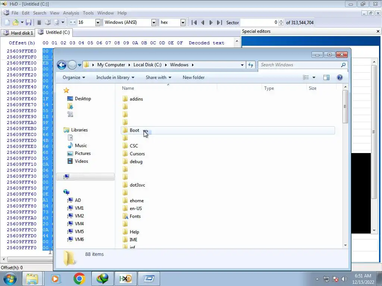Open the Organize dropdown in Explorer
The width and height of the screenshot is (382, 286).
tap(74, 77)
